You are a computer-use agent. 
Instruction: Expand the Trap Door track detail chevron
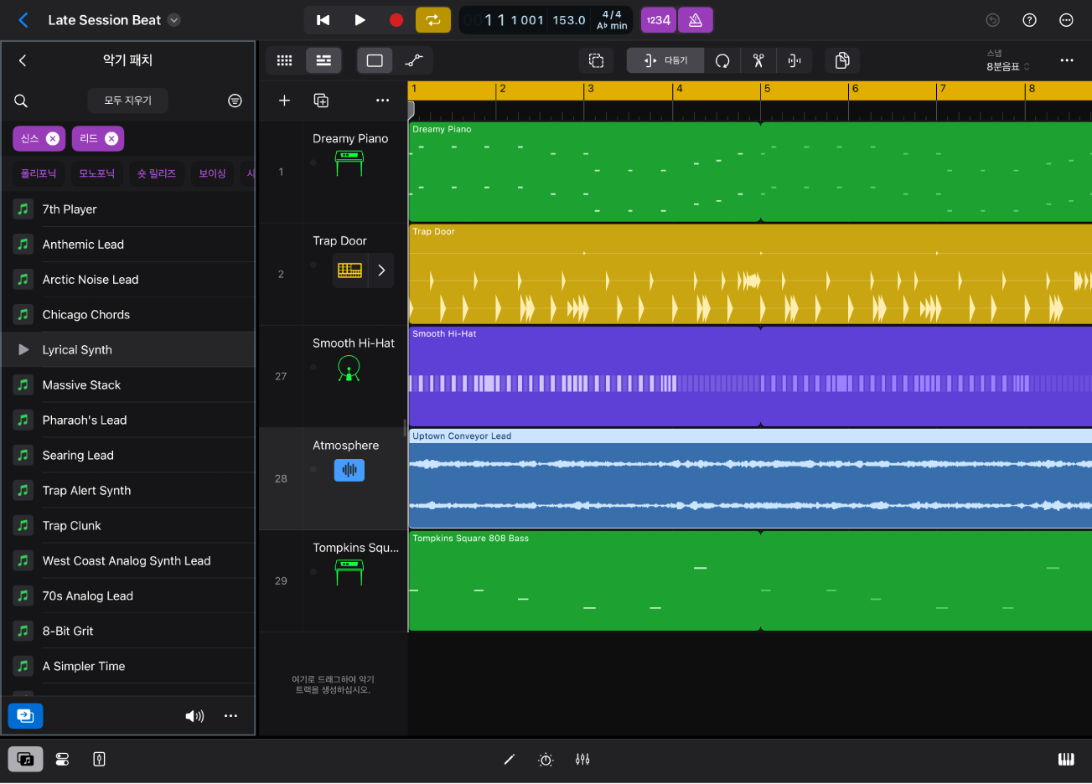[382, 270]
